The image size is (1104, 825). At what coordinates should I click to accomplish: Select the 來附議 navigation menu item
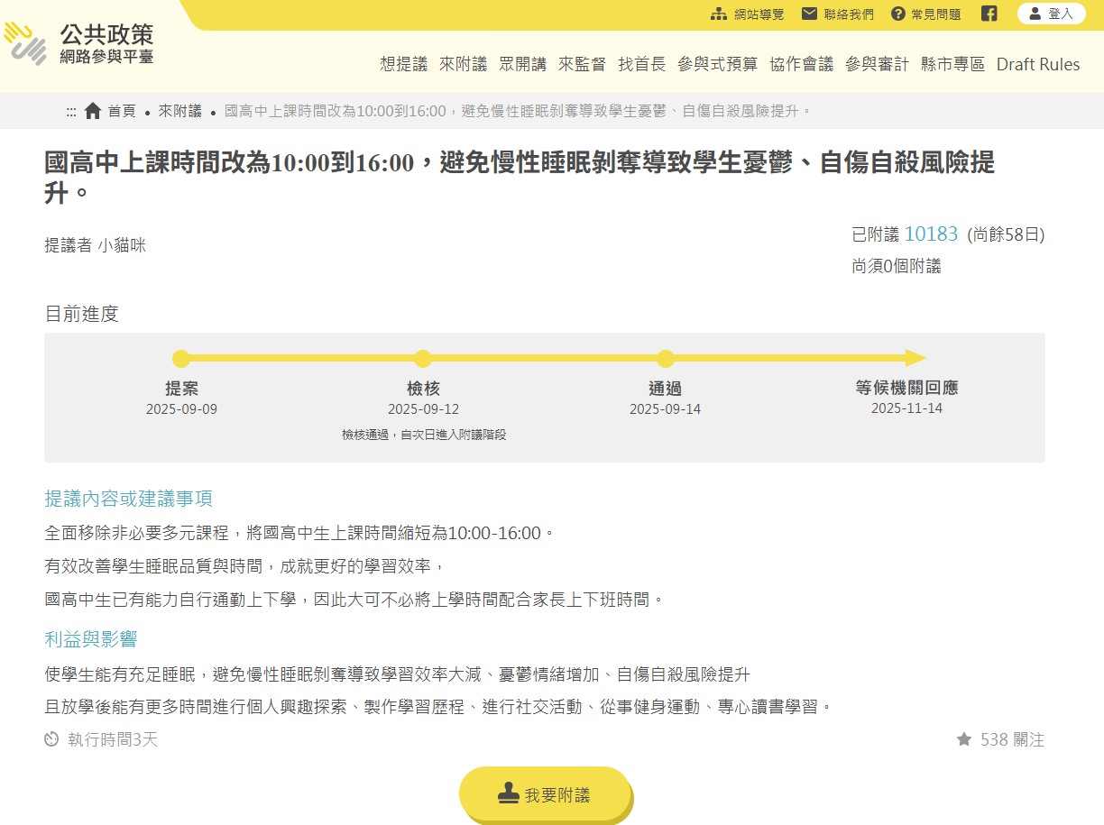click(463, 64)
